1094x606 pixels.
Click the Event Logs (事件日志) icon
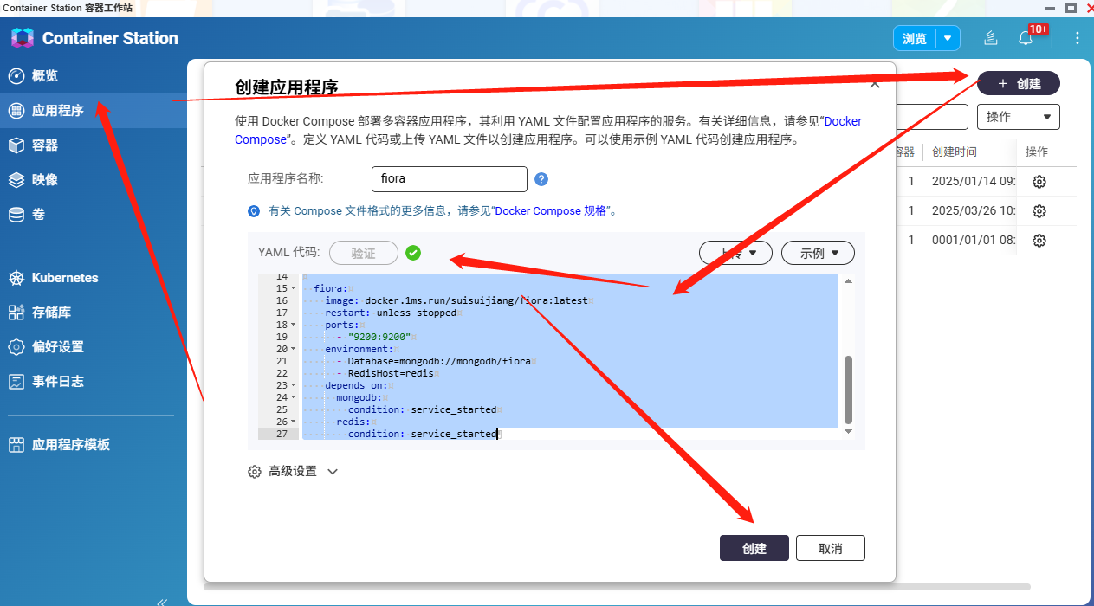[16, 382]
